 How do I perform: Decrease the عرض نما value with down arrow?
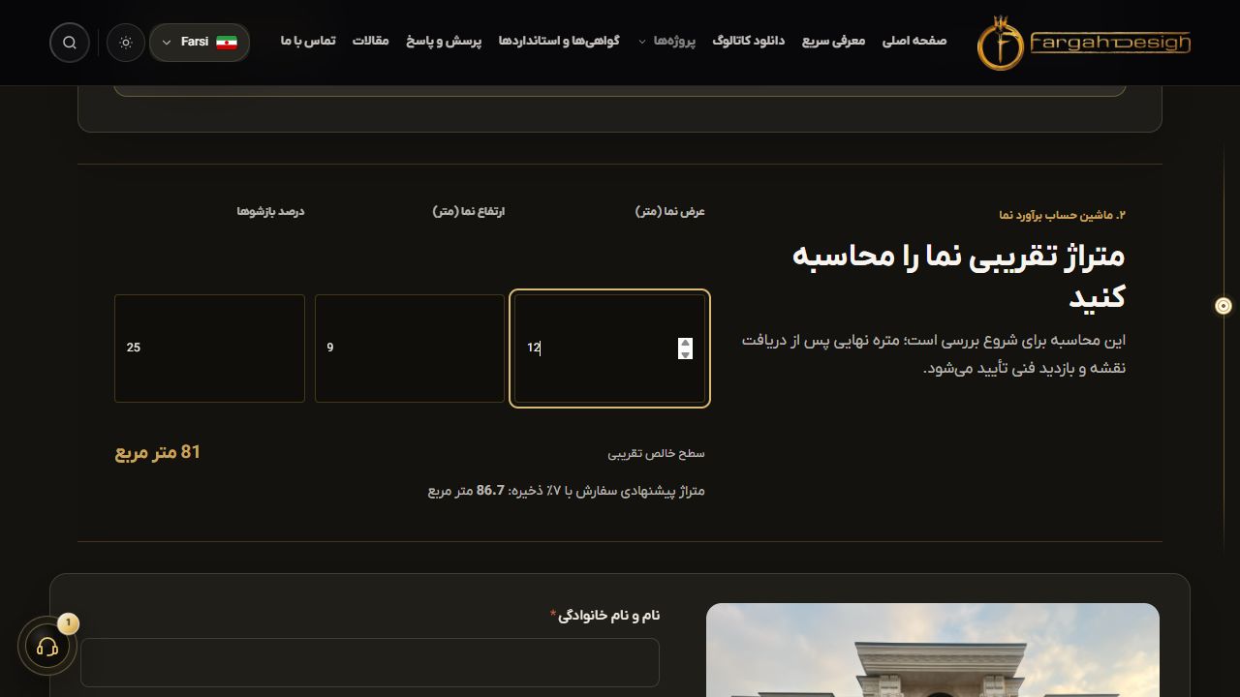tap(686, 354)
